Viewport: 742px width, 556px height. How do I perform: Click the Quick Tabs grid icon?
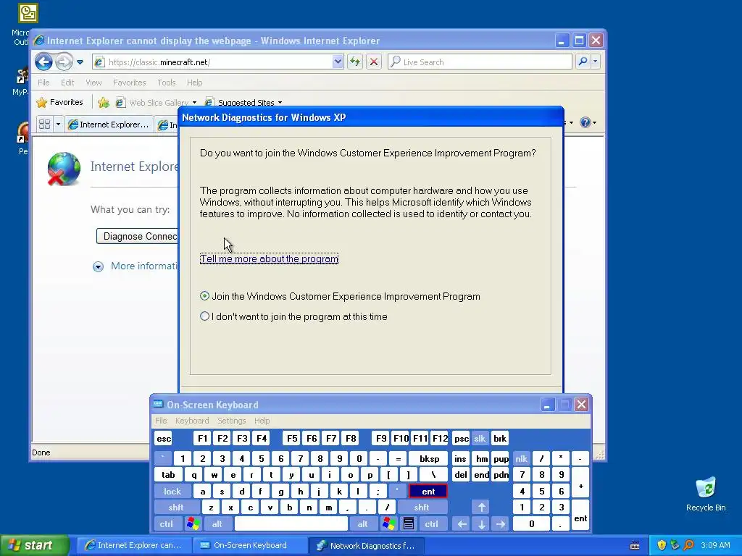[x=44, y=125]
